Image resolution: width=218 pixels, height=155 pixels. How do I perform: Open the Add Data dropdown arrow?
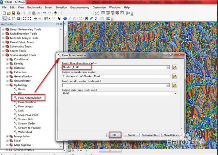[59, 13]
